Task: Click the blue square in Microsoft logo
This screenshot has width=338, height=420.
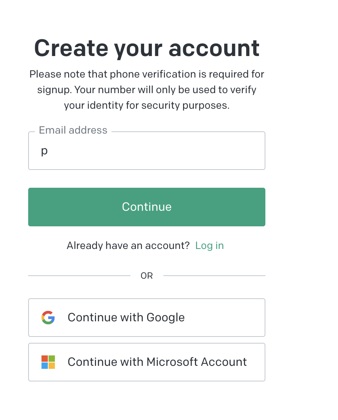Action: tap(45, 365)
